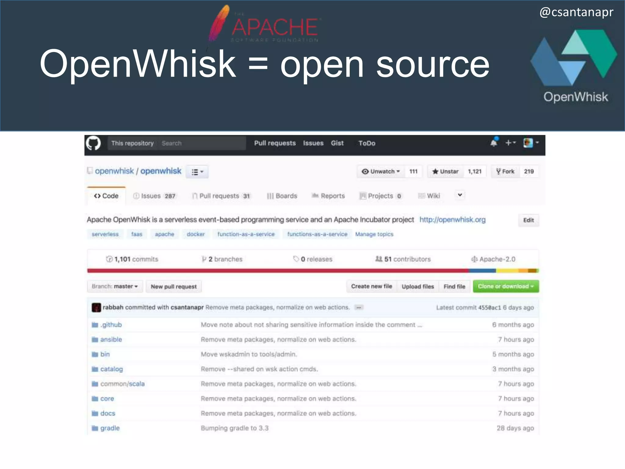Expand the commit message ellipsis button
The width and height of the screenshot is (625, 469).
(359, 307)
